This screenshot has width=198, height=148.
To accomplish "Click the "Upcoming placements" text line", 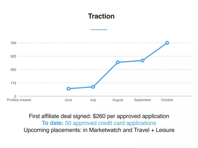I will [x=99, y=130].
